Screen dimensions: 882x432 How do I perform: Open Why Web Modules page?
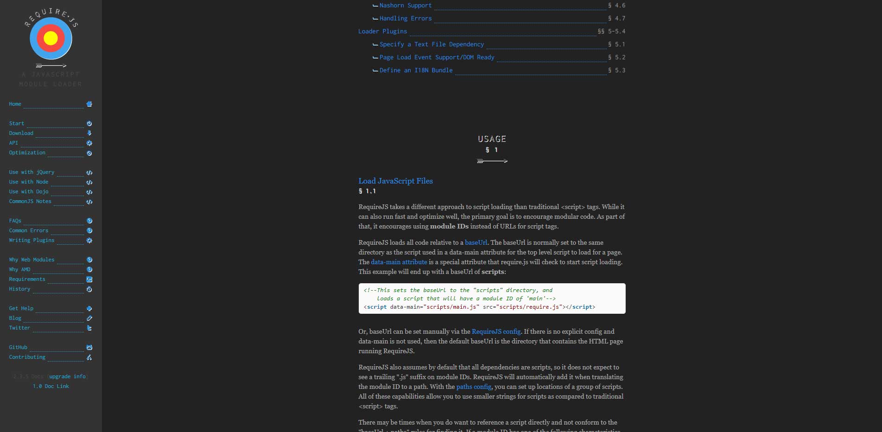click(x=32, y=260)
